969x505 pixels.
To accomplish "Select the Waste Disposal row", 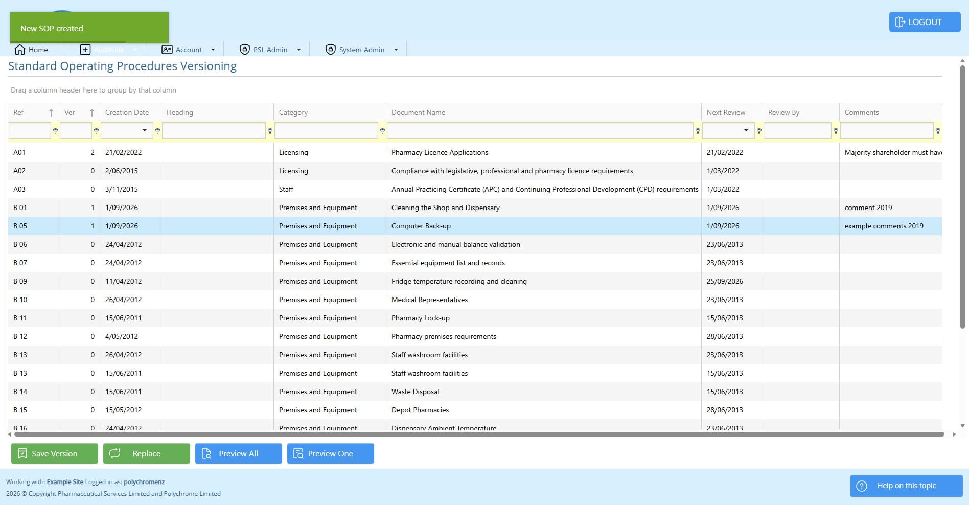I will click(475, 392).
